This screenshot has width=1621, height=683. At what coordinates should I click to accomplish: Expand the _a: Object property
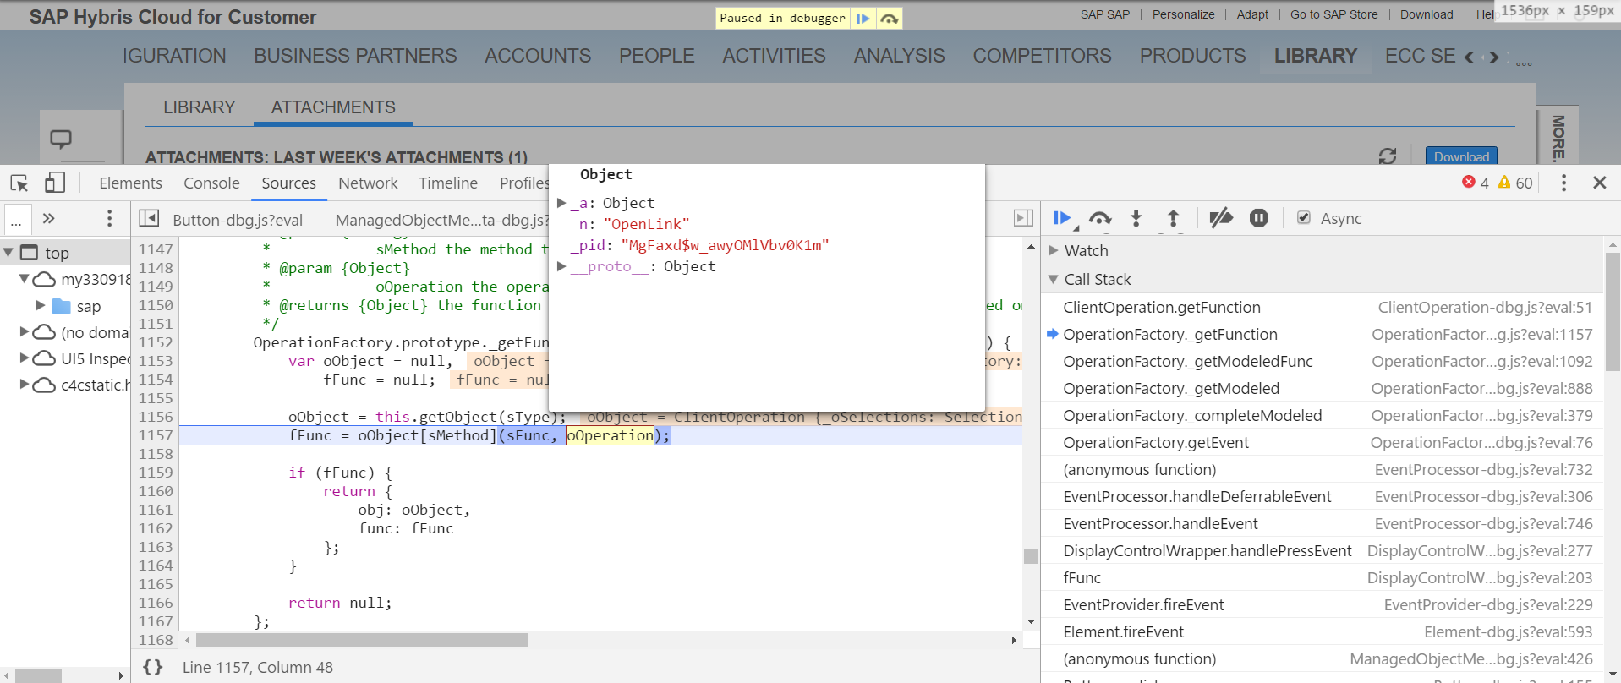[561, 203]
